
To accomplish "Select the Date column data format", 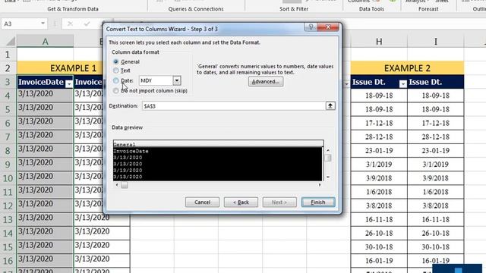I will tap(116, 80).
